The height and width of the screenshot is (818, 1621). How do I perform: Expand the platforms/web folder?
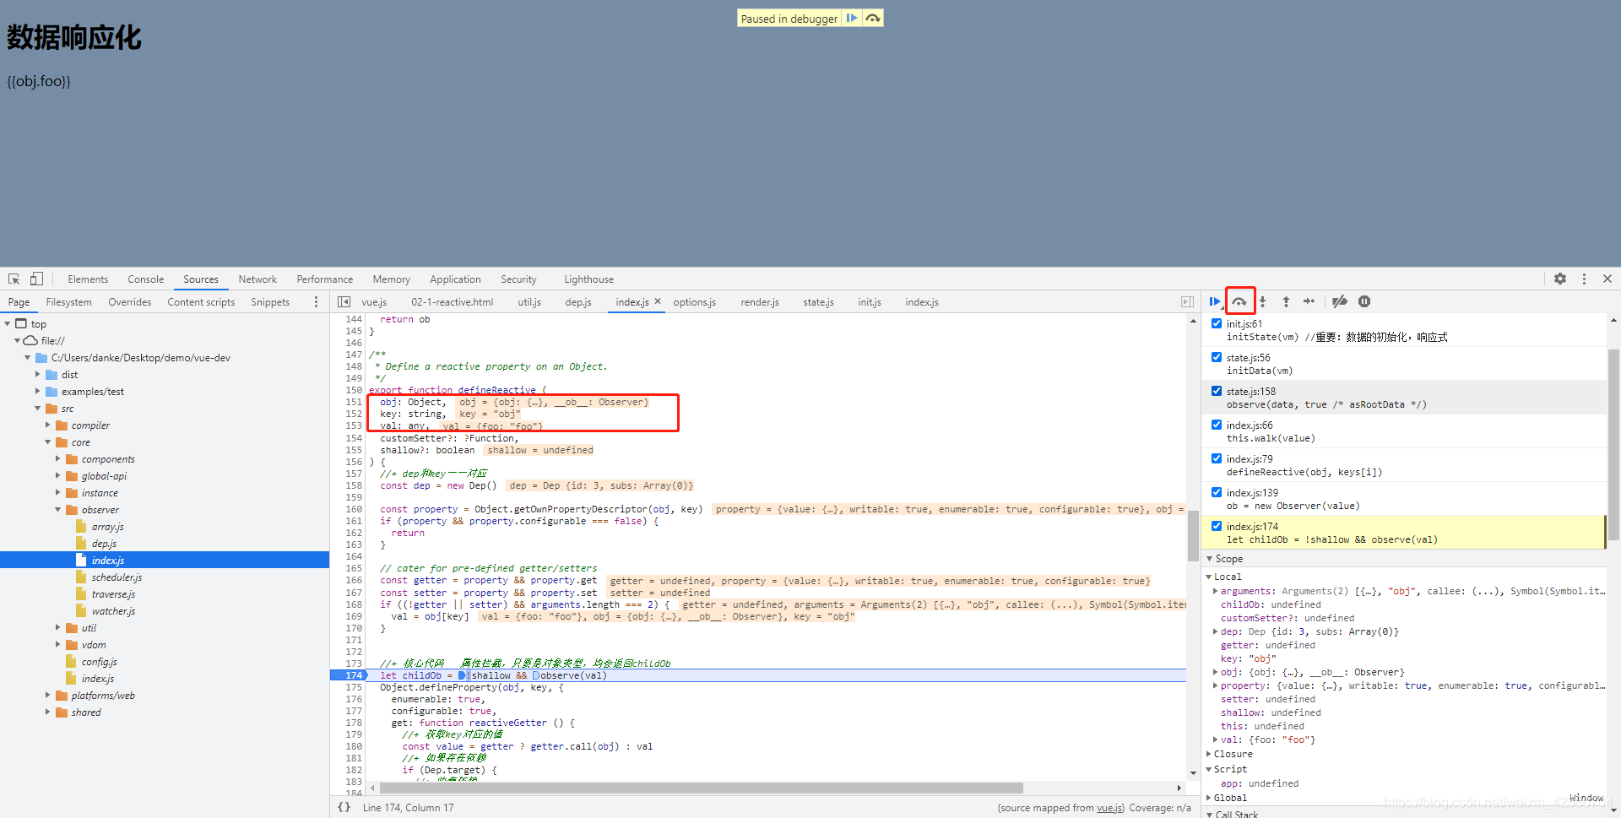click(x=47, y=696)
